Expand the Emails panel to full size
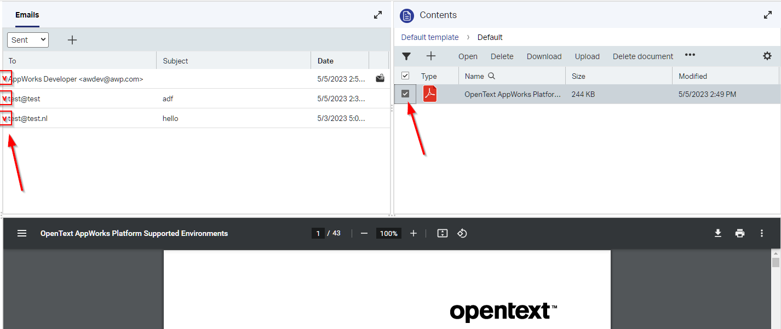Screen dimensions: 781x329 pyautogui.click(x=378, y=15)
